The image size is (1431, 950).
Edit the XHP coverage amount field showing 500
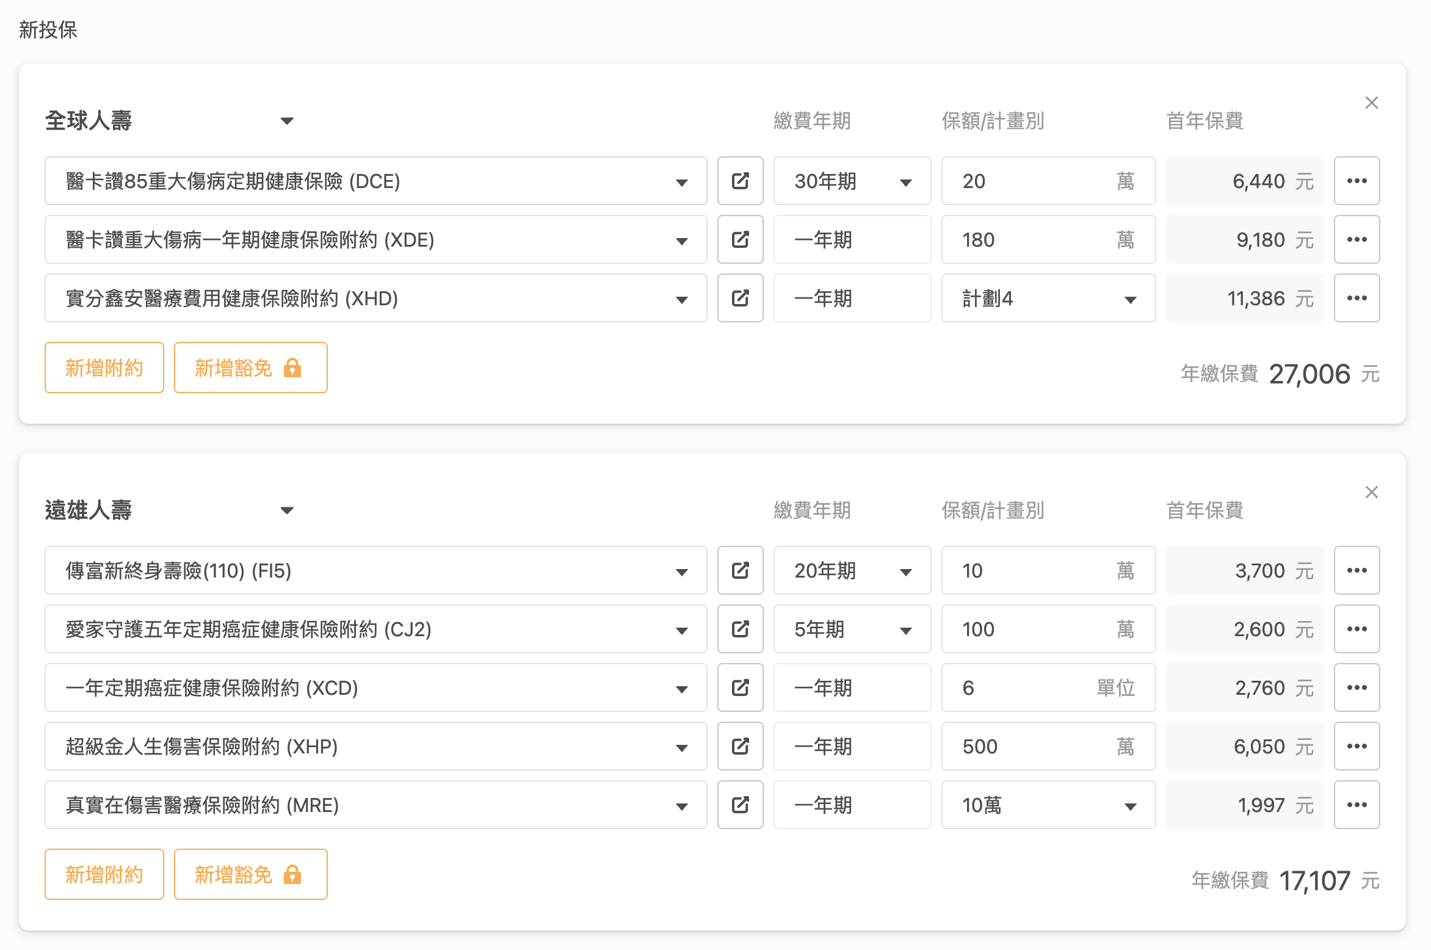click(1048, 746)
